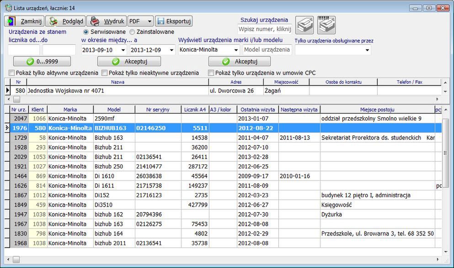The height and width of the screenshot is (268, 454).
Task: Click the window title bar app icon
Action: tap(8, 8)
